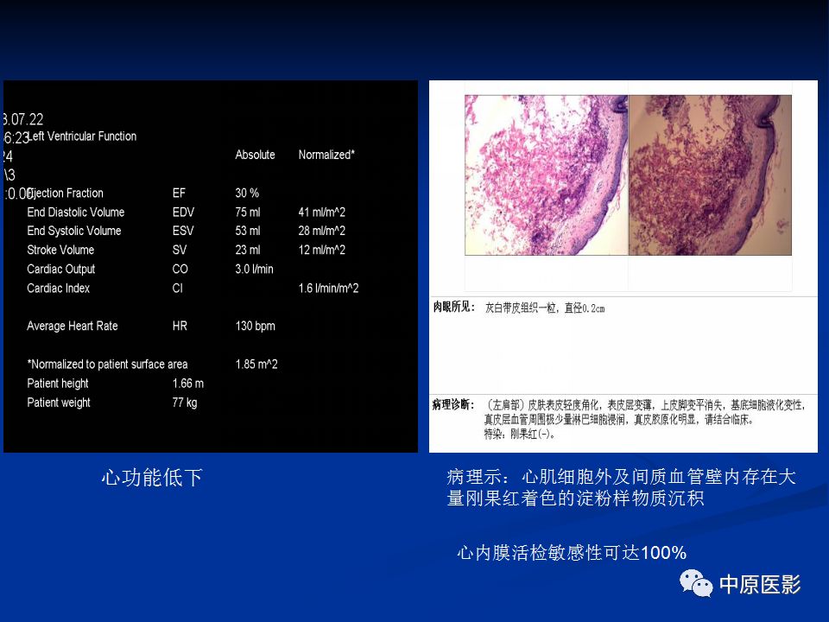Click the surface area value '1.85 m^2'
This screenshot has height=622, width=829.
pos(256,365)
